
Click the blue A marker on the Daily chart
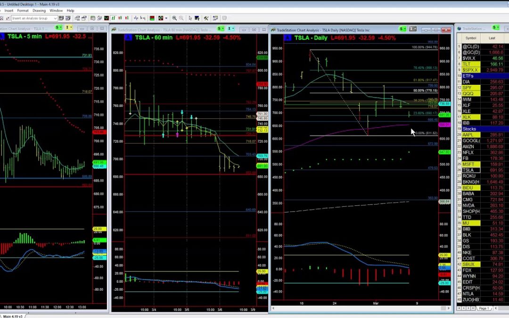tap(287, 38)
